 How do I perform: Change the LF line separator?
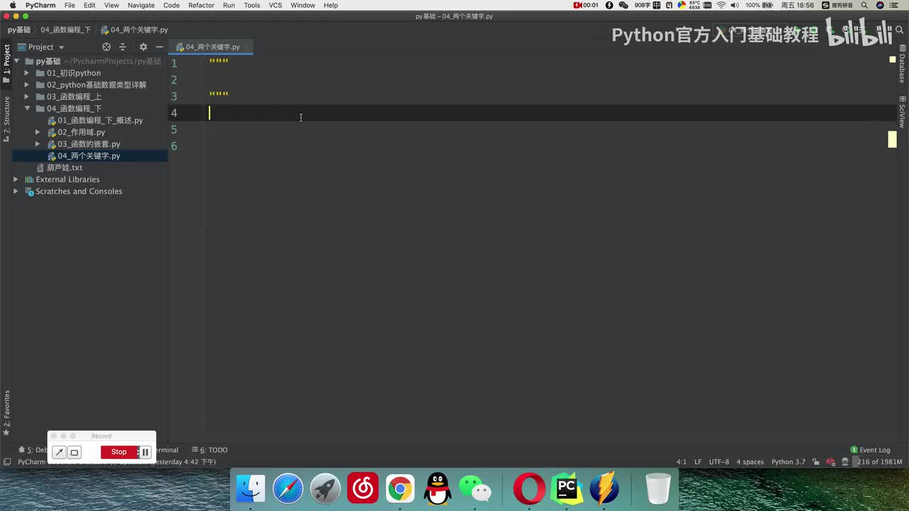[698, 462]
